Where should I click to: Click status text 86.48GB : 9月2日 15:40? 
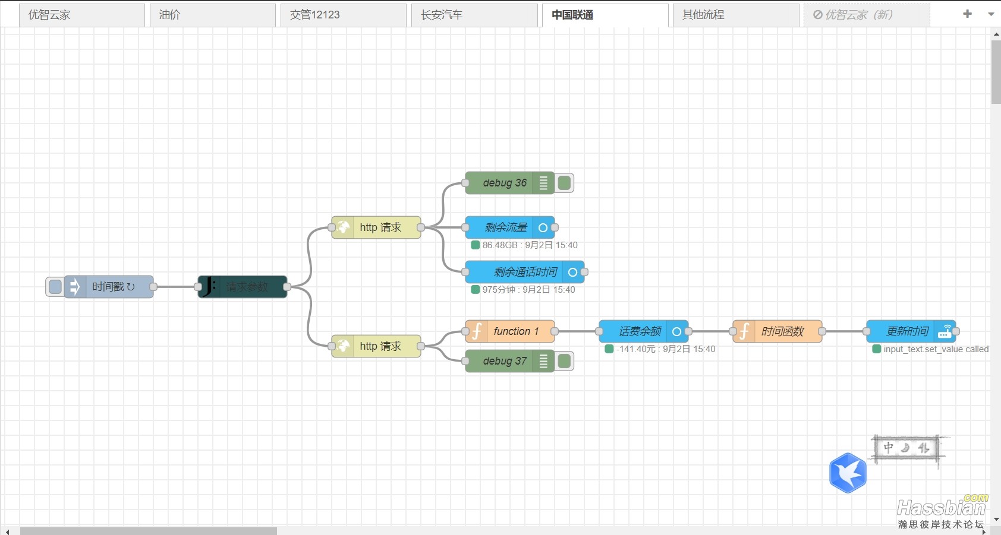click(530, 245)
